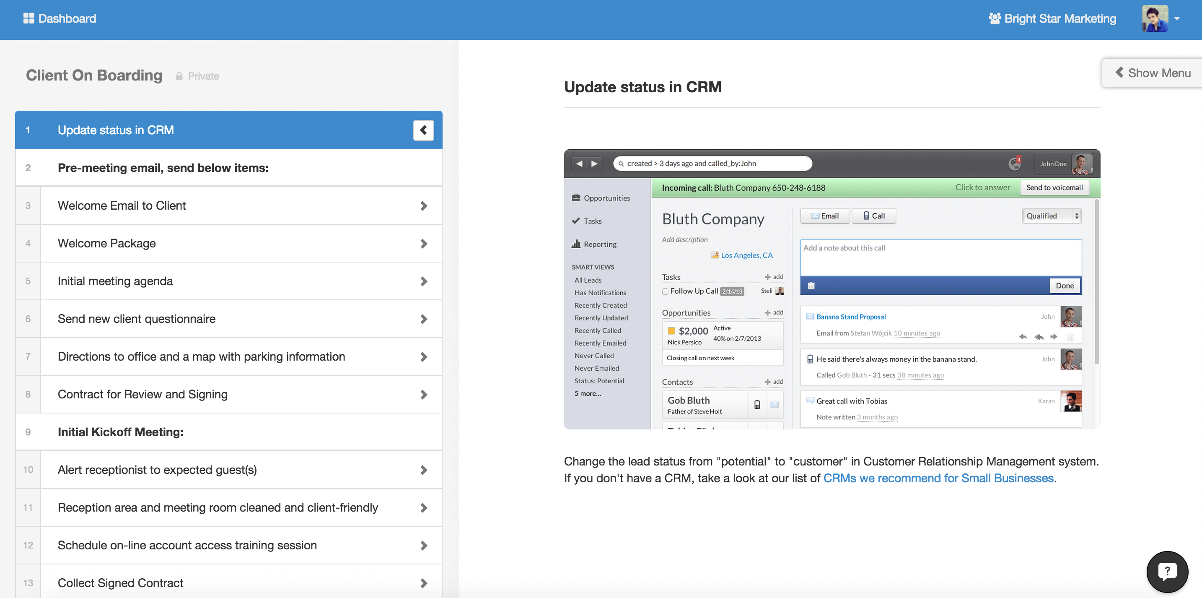Click the Bright Star Marketing team icon
1202x598 pixels.
(995, 18)
